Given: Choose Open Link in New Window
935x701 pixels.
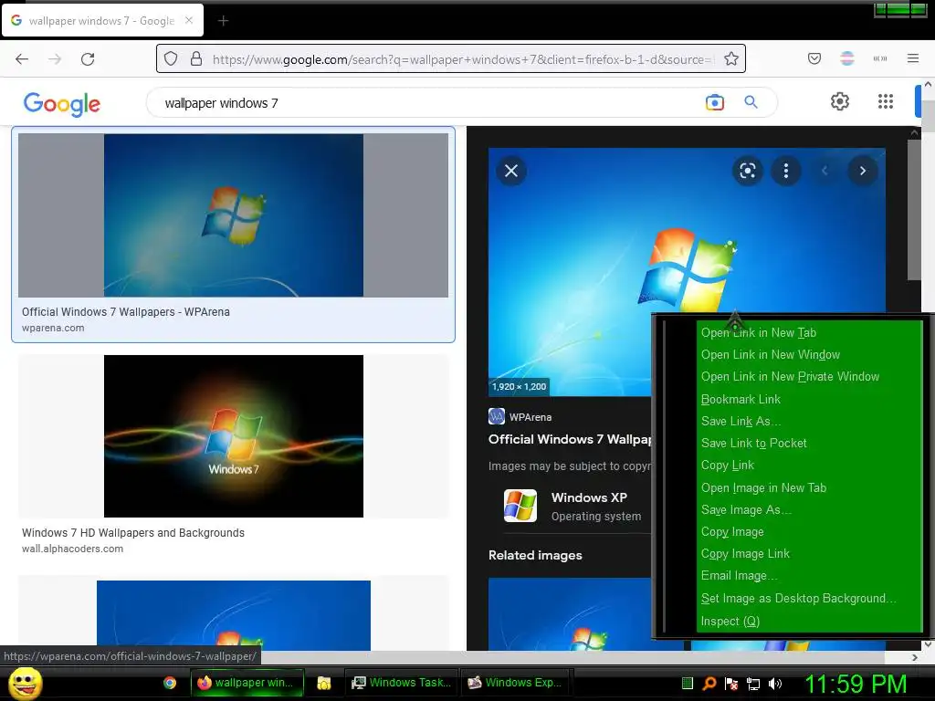Looking at the screenshot, I should click(x=809, y=355).
